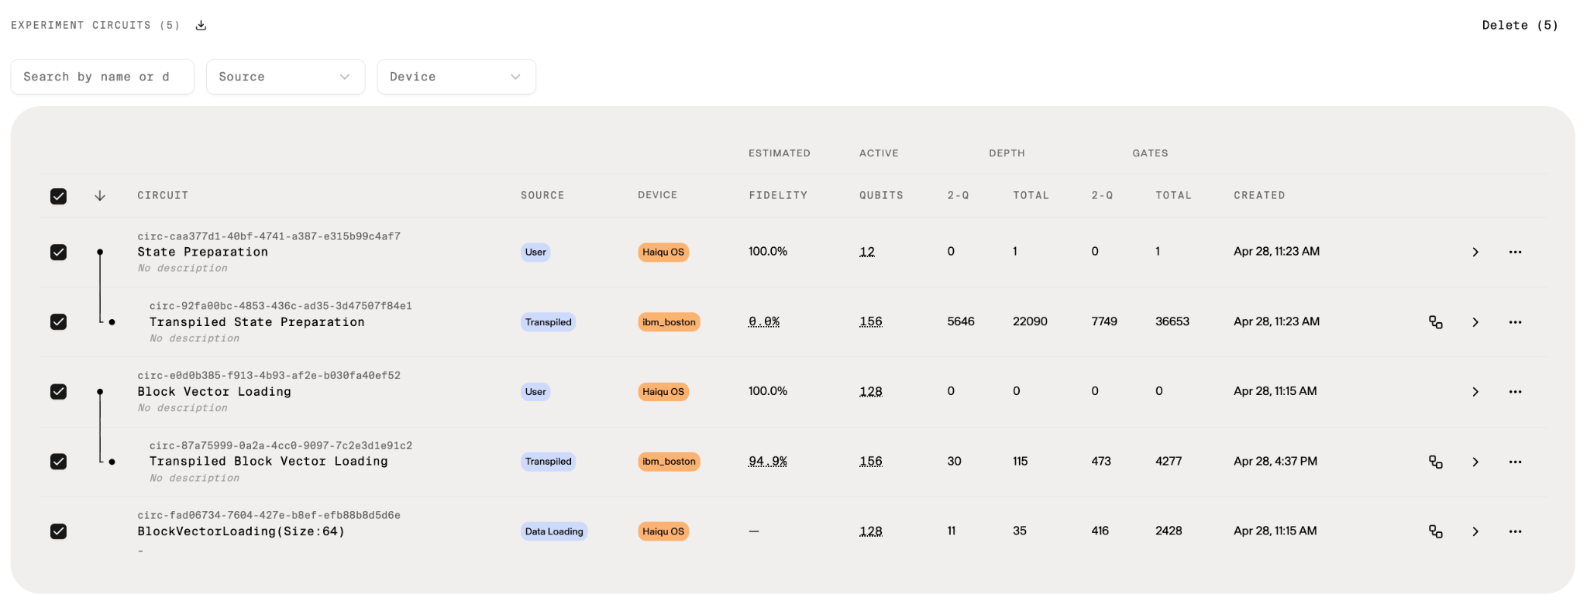Open the BlockVectorLoading(Size:64) circuit name
The image size is (1587, 608).
(241, 531)
